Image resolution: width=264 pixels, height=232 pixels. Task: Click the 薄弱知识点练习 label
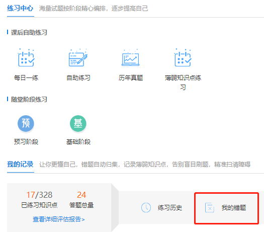(183, 83)
